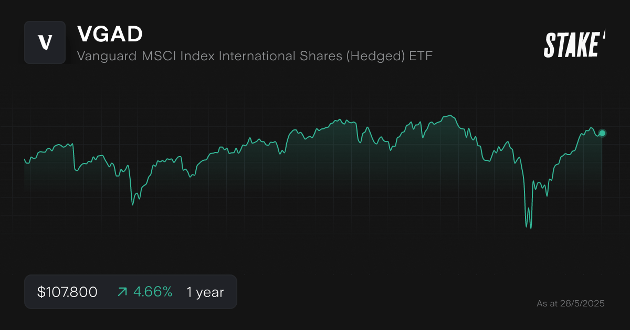Toggle the 1 year time range label
Viewport: 630px width, 330px height.
point(204,292)
